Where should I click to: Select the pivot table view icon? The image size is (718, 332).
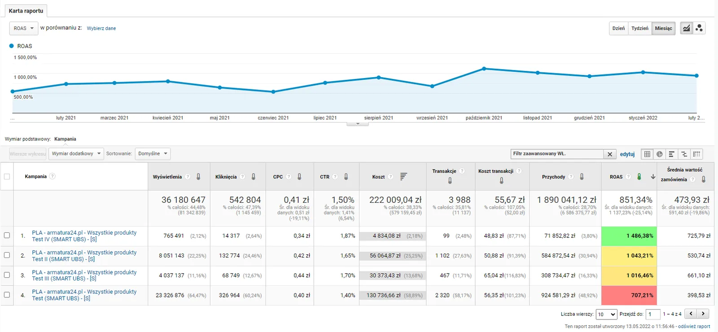(696, 154)
